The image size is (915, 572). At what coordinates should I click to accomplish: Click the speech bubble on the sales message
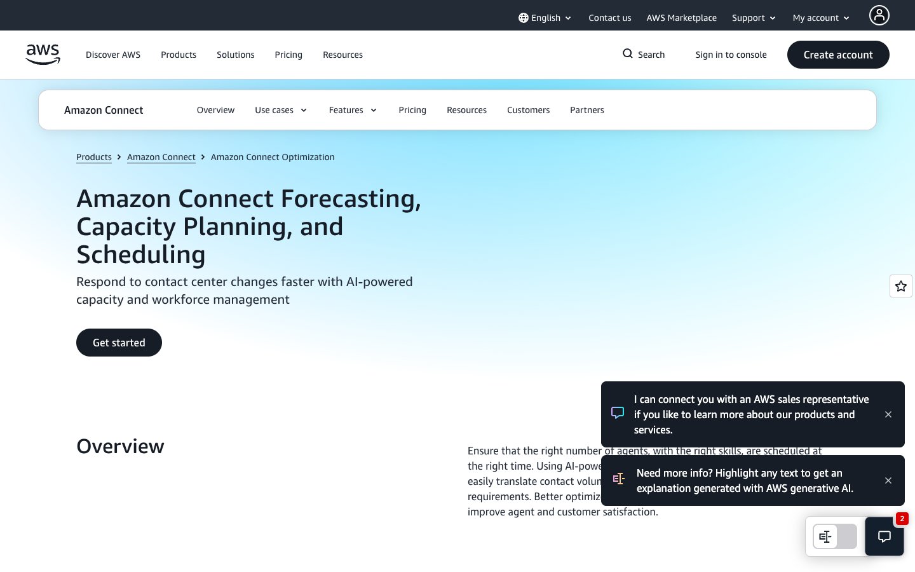pos(617,412)
